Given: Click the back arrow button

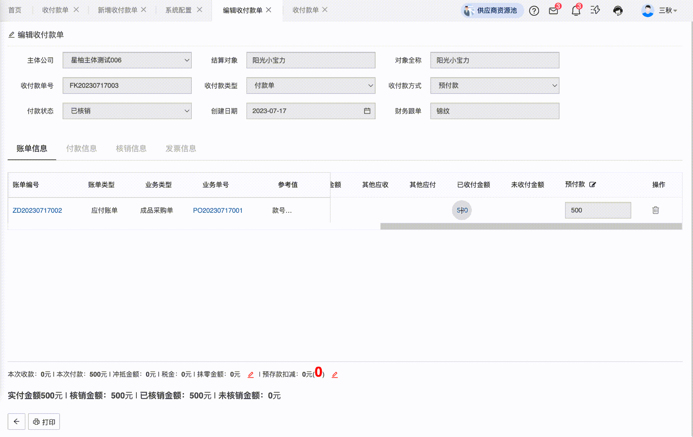Looking at the screenshot, I should point(16,422).
